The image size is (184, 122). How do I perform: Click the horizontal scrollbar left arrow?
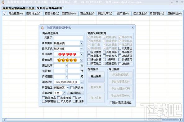(x=4, y=120)
